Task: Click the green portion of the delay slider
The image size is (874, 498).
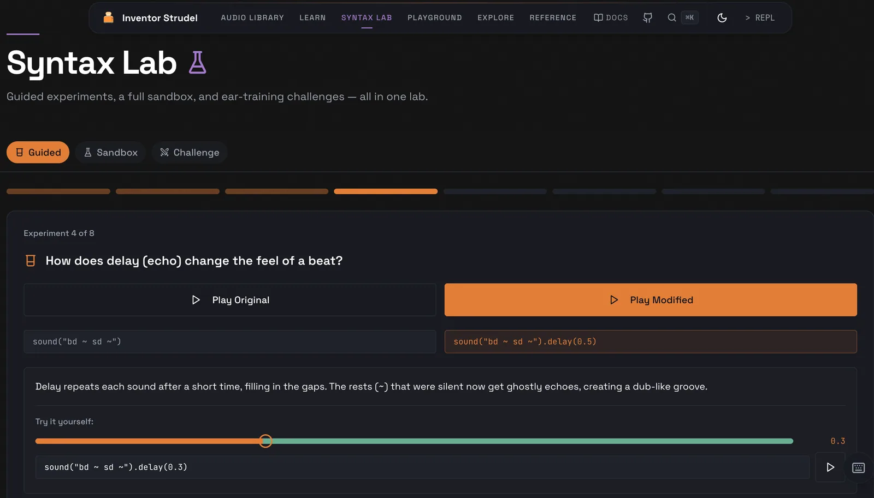Action: 533,441
